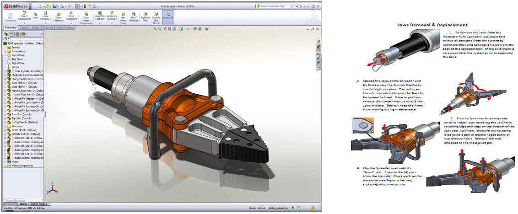Click New Motion Study tool

coord(123,18)
